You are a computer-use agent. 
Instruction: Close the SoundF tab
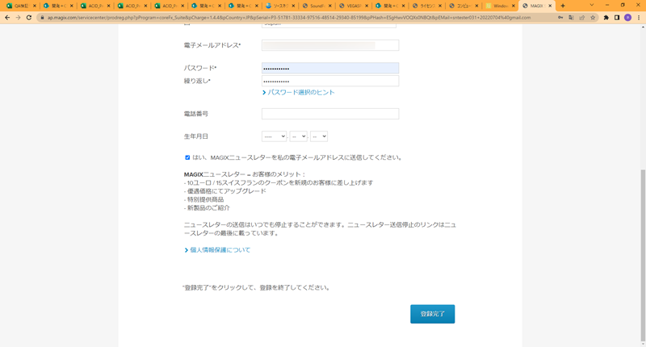click(x=330, y=6)
